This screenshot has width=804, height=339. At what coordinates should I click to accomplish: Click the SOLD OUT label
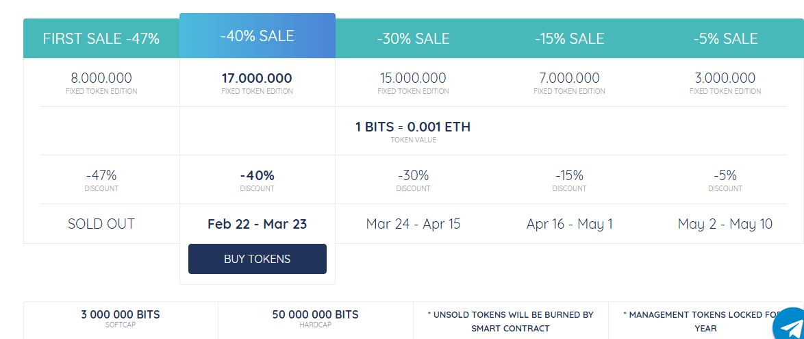[x=101, y=224]
